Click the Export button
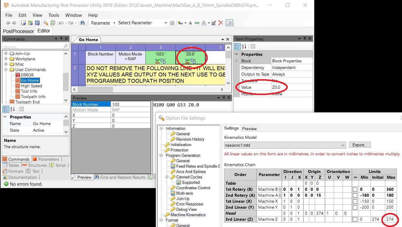Viewport: 402px width, 227px height. tap(359, 145)
